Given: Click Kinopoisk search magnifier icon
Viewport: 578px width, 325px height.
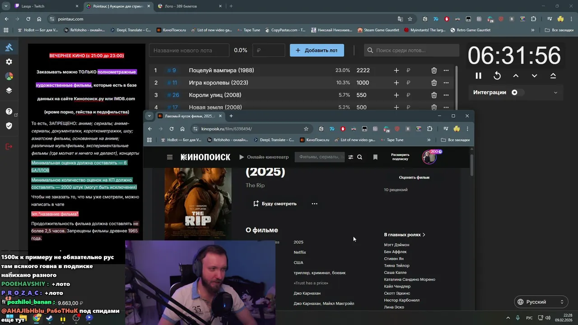Looking at the screenshot, I should pyautogui.click(x=359, y=157).
